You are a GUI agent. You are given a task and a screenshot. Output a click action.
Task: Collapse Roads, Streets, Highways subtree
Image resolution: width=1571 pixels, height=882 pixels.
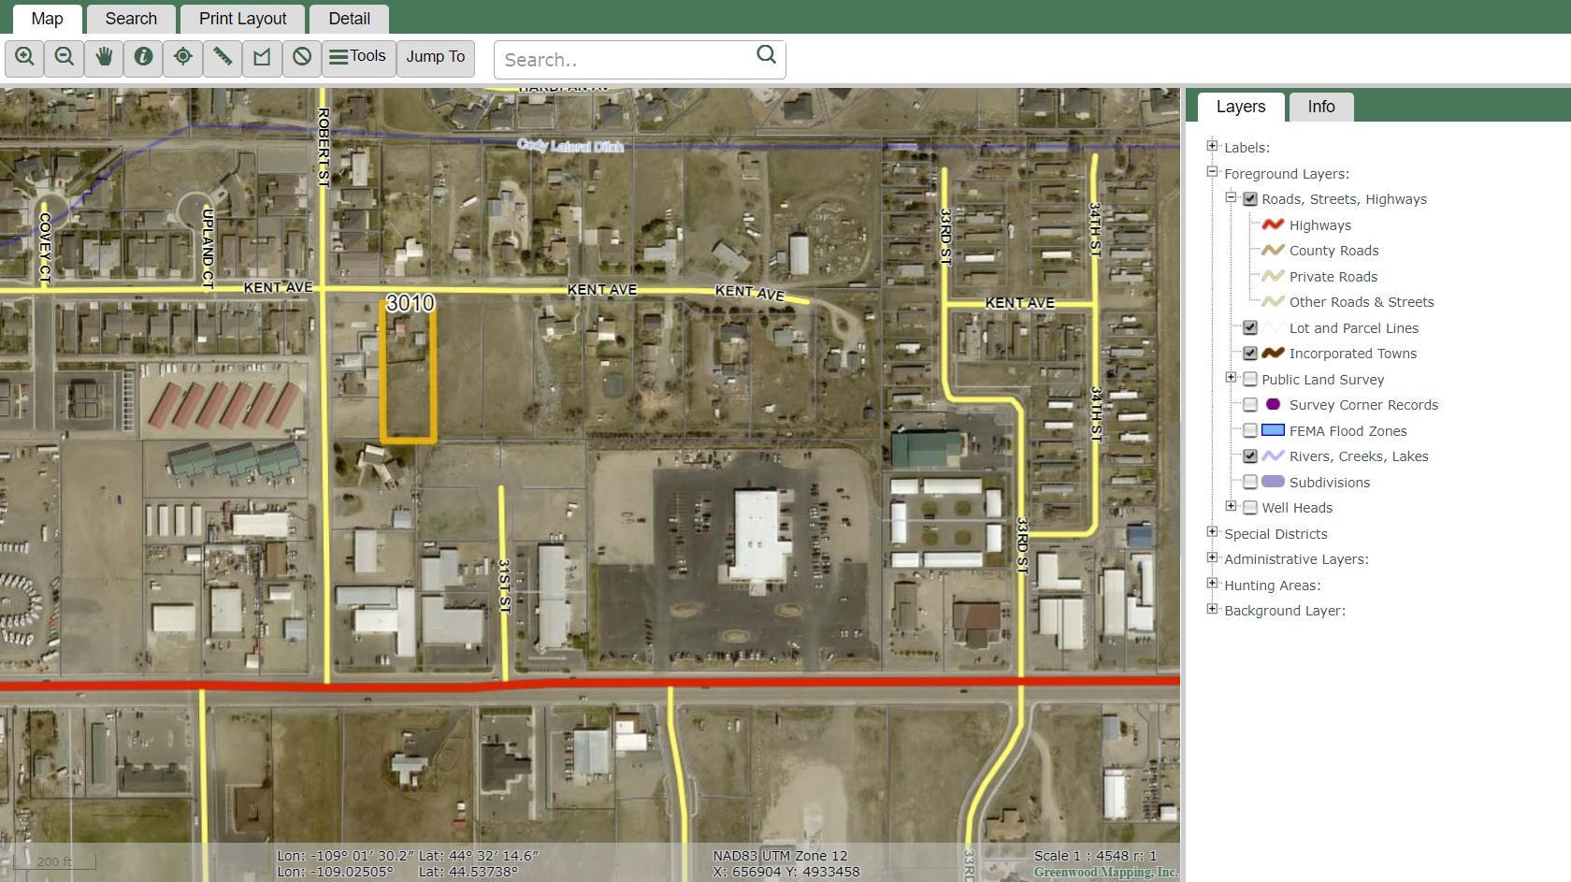point(1231,197)
